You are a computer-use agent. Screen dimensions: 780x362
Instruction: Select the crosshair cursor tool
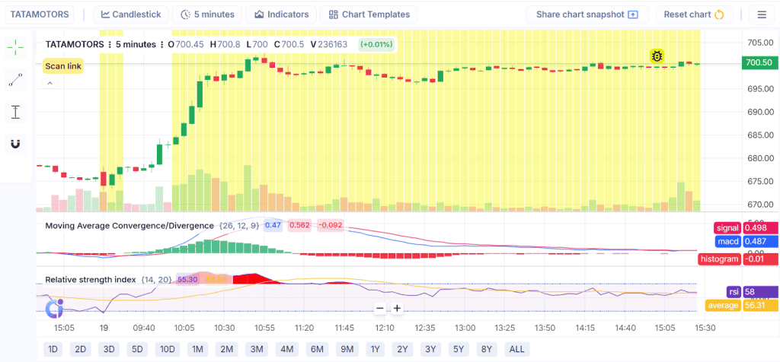[x=15, y=47]
